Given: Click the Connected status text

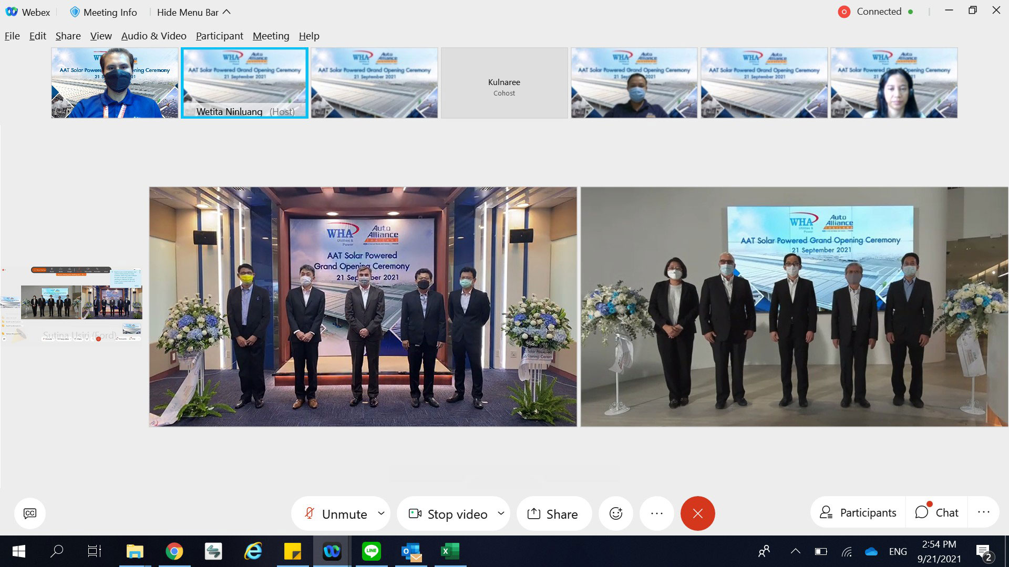Looking at the screenshot, I should (x=879, y=12).
